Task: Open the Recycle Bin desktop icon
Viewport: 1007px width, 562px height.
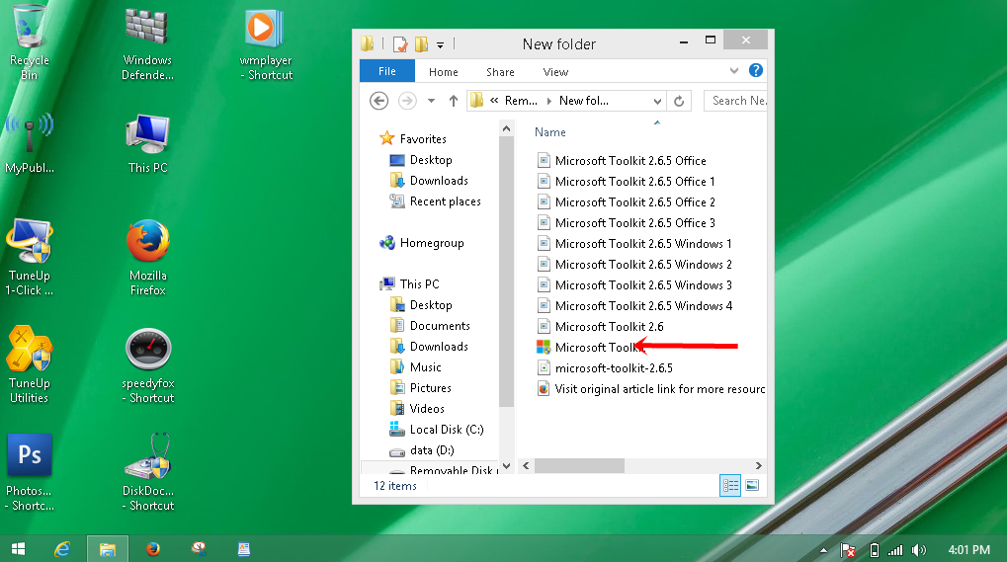Action: point(29,42)
